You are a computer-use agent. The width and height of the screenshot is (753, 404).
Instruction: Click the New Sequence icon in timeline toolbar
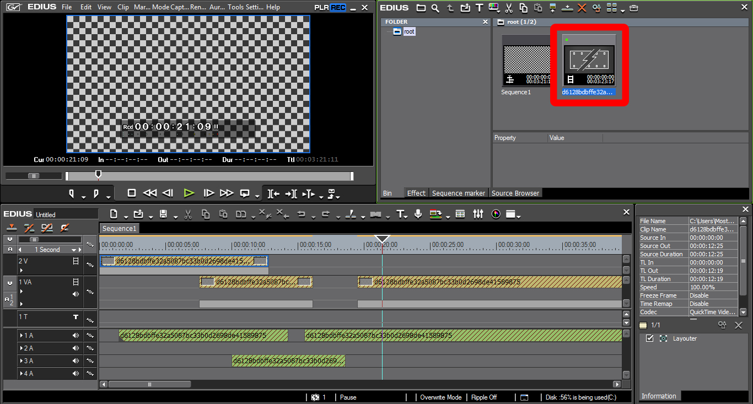(114, 214)
